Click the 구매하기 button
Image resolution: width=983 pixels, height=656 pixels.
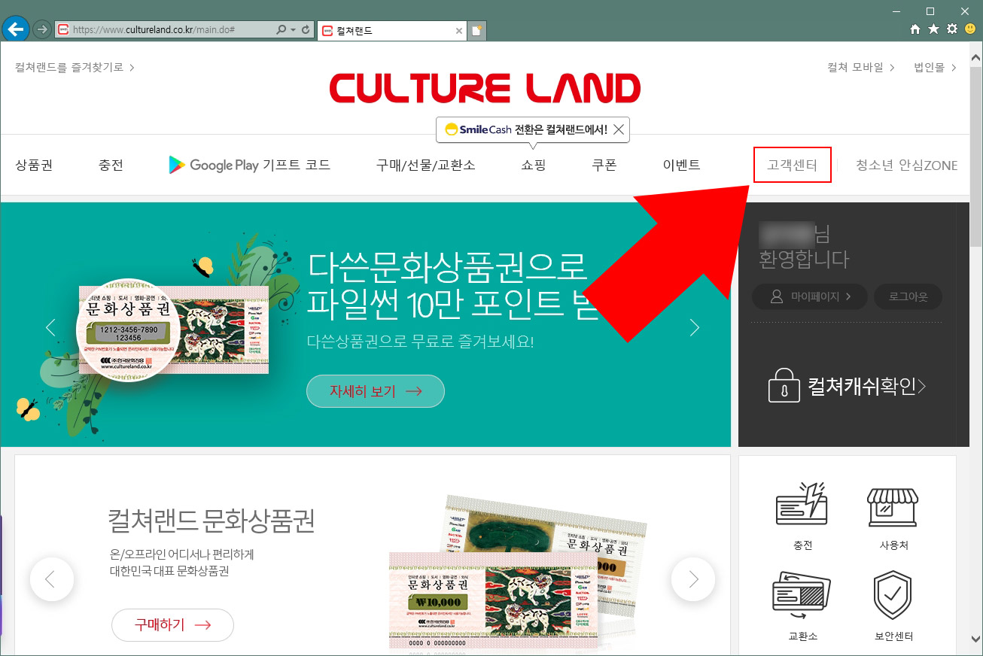pyautogui.click(x=172, y=624)
